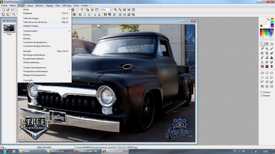Image resolution: width=275 pixels, height=154 pixels.
Task: Click the Auto levels icon
Action: click(x=3, y=14)
